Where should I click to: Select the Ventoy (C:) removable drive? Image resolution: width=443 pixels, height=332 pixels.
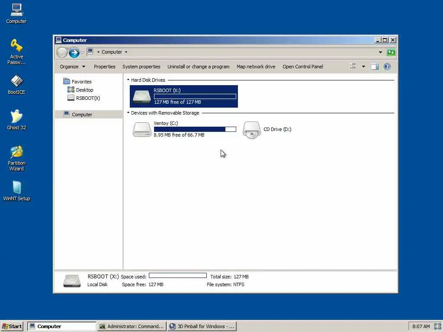[x=183, y=129]
